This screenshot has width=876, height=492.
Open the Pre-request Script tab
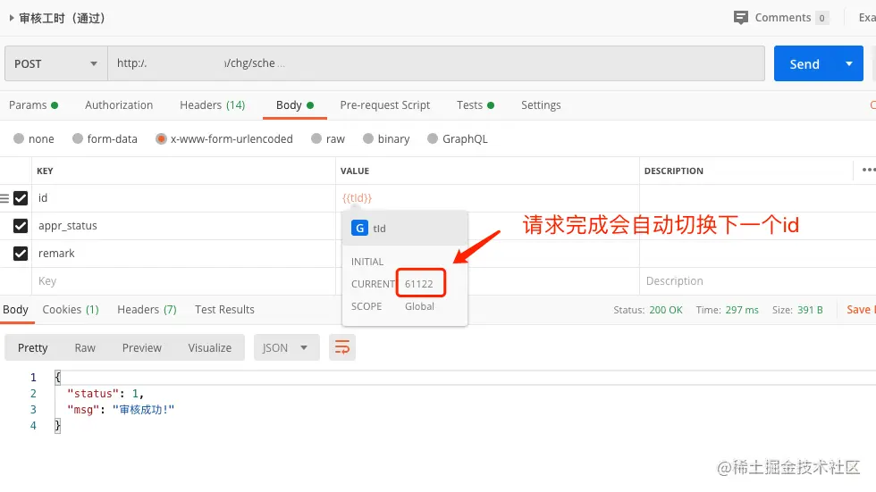(385, 104)
